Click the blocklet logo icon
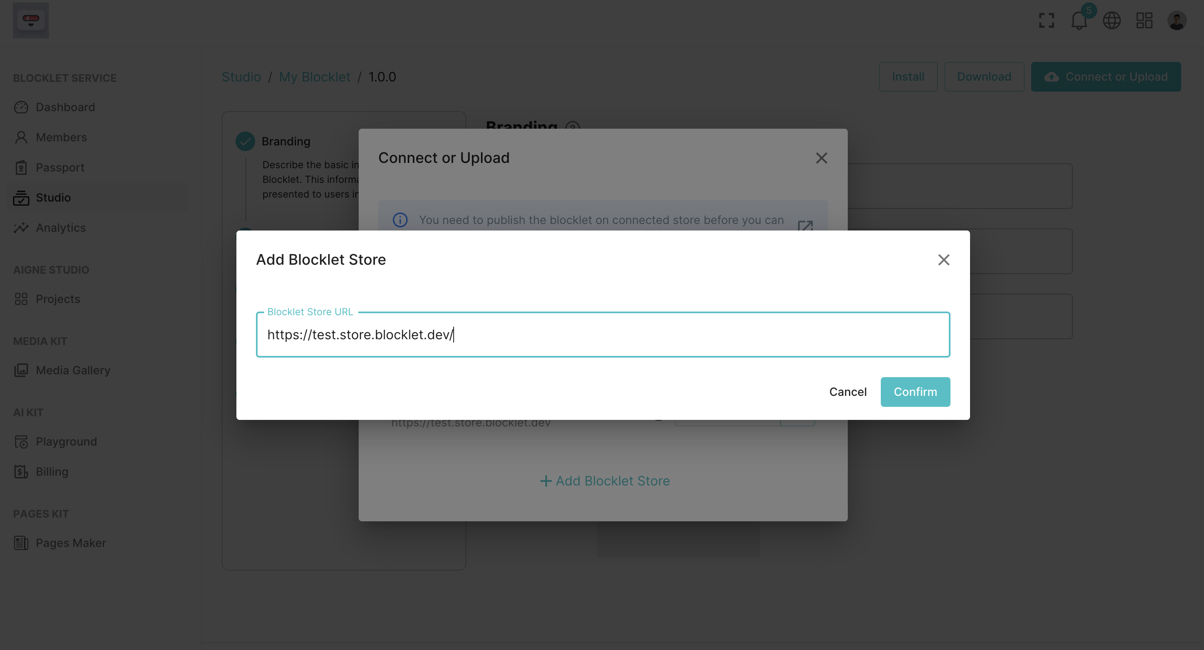This screenshot has height=650, width=1204. click(31, 20)
